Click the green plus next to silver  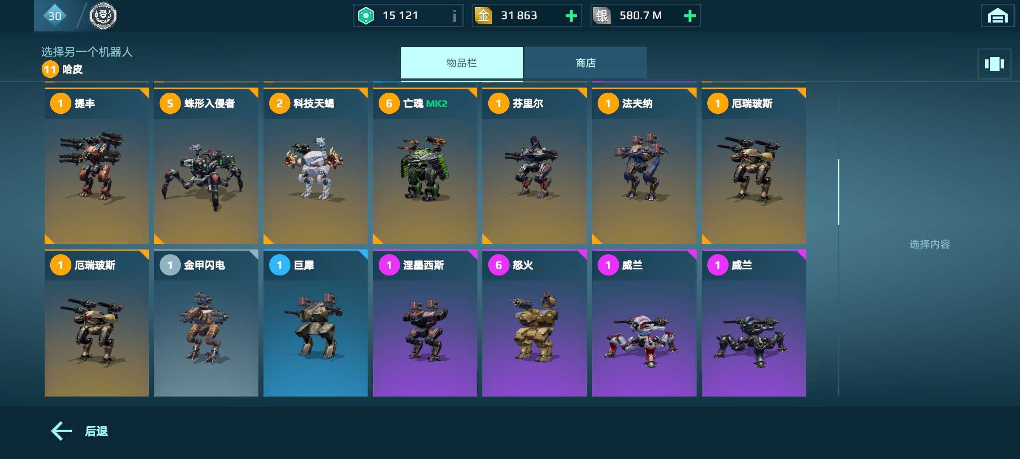(x=690, y=16)
